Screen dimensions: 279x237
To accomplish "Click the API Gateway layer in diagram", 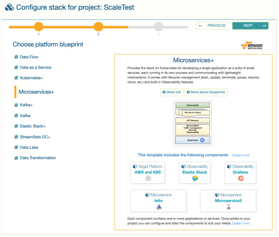I will tap(193, 121).
